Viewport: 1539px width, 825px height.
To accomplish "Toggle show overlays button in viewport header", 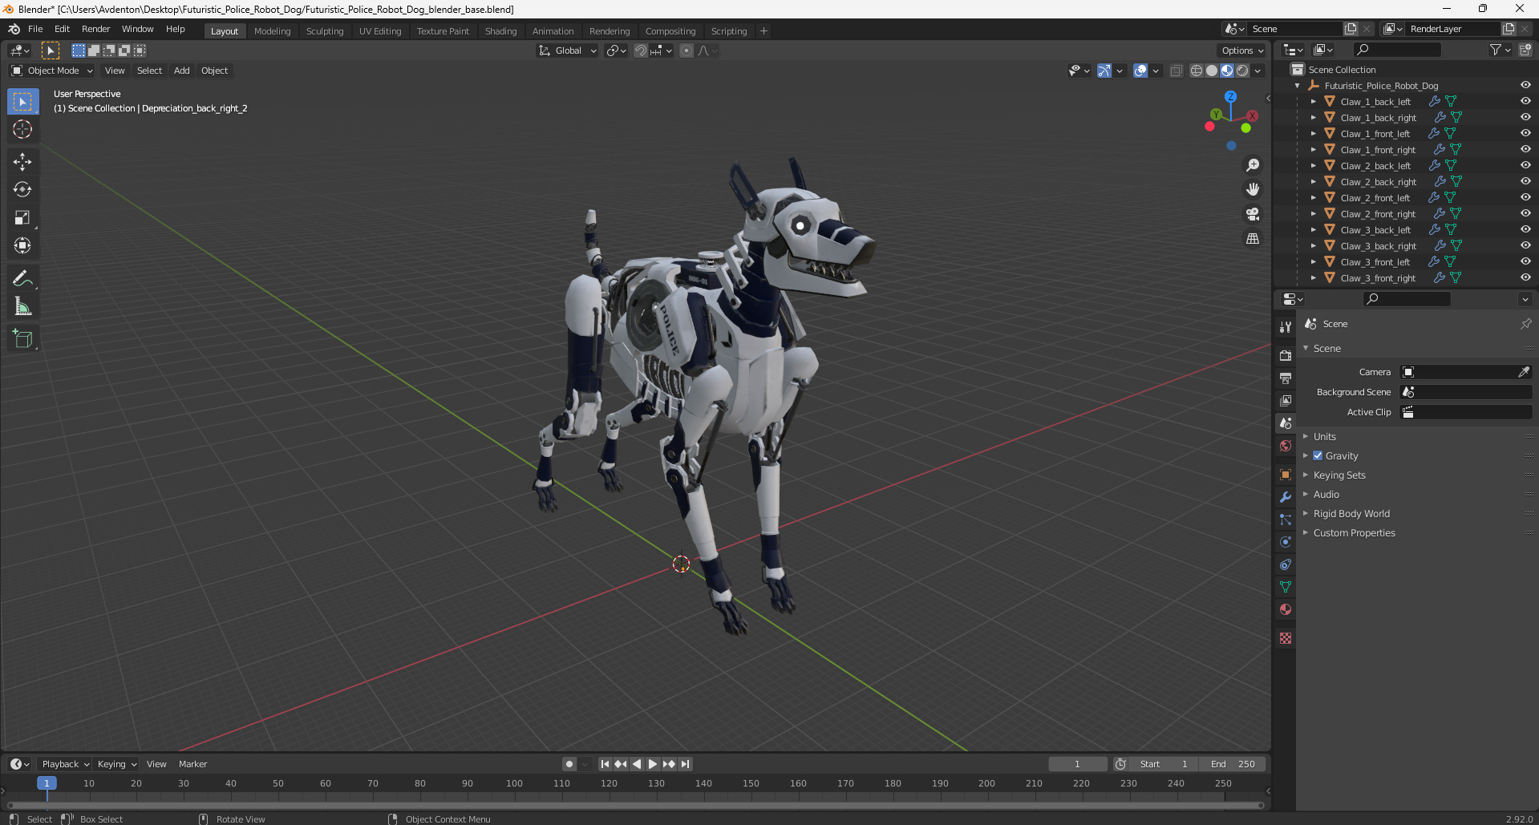I will tap(1140, 71).
